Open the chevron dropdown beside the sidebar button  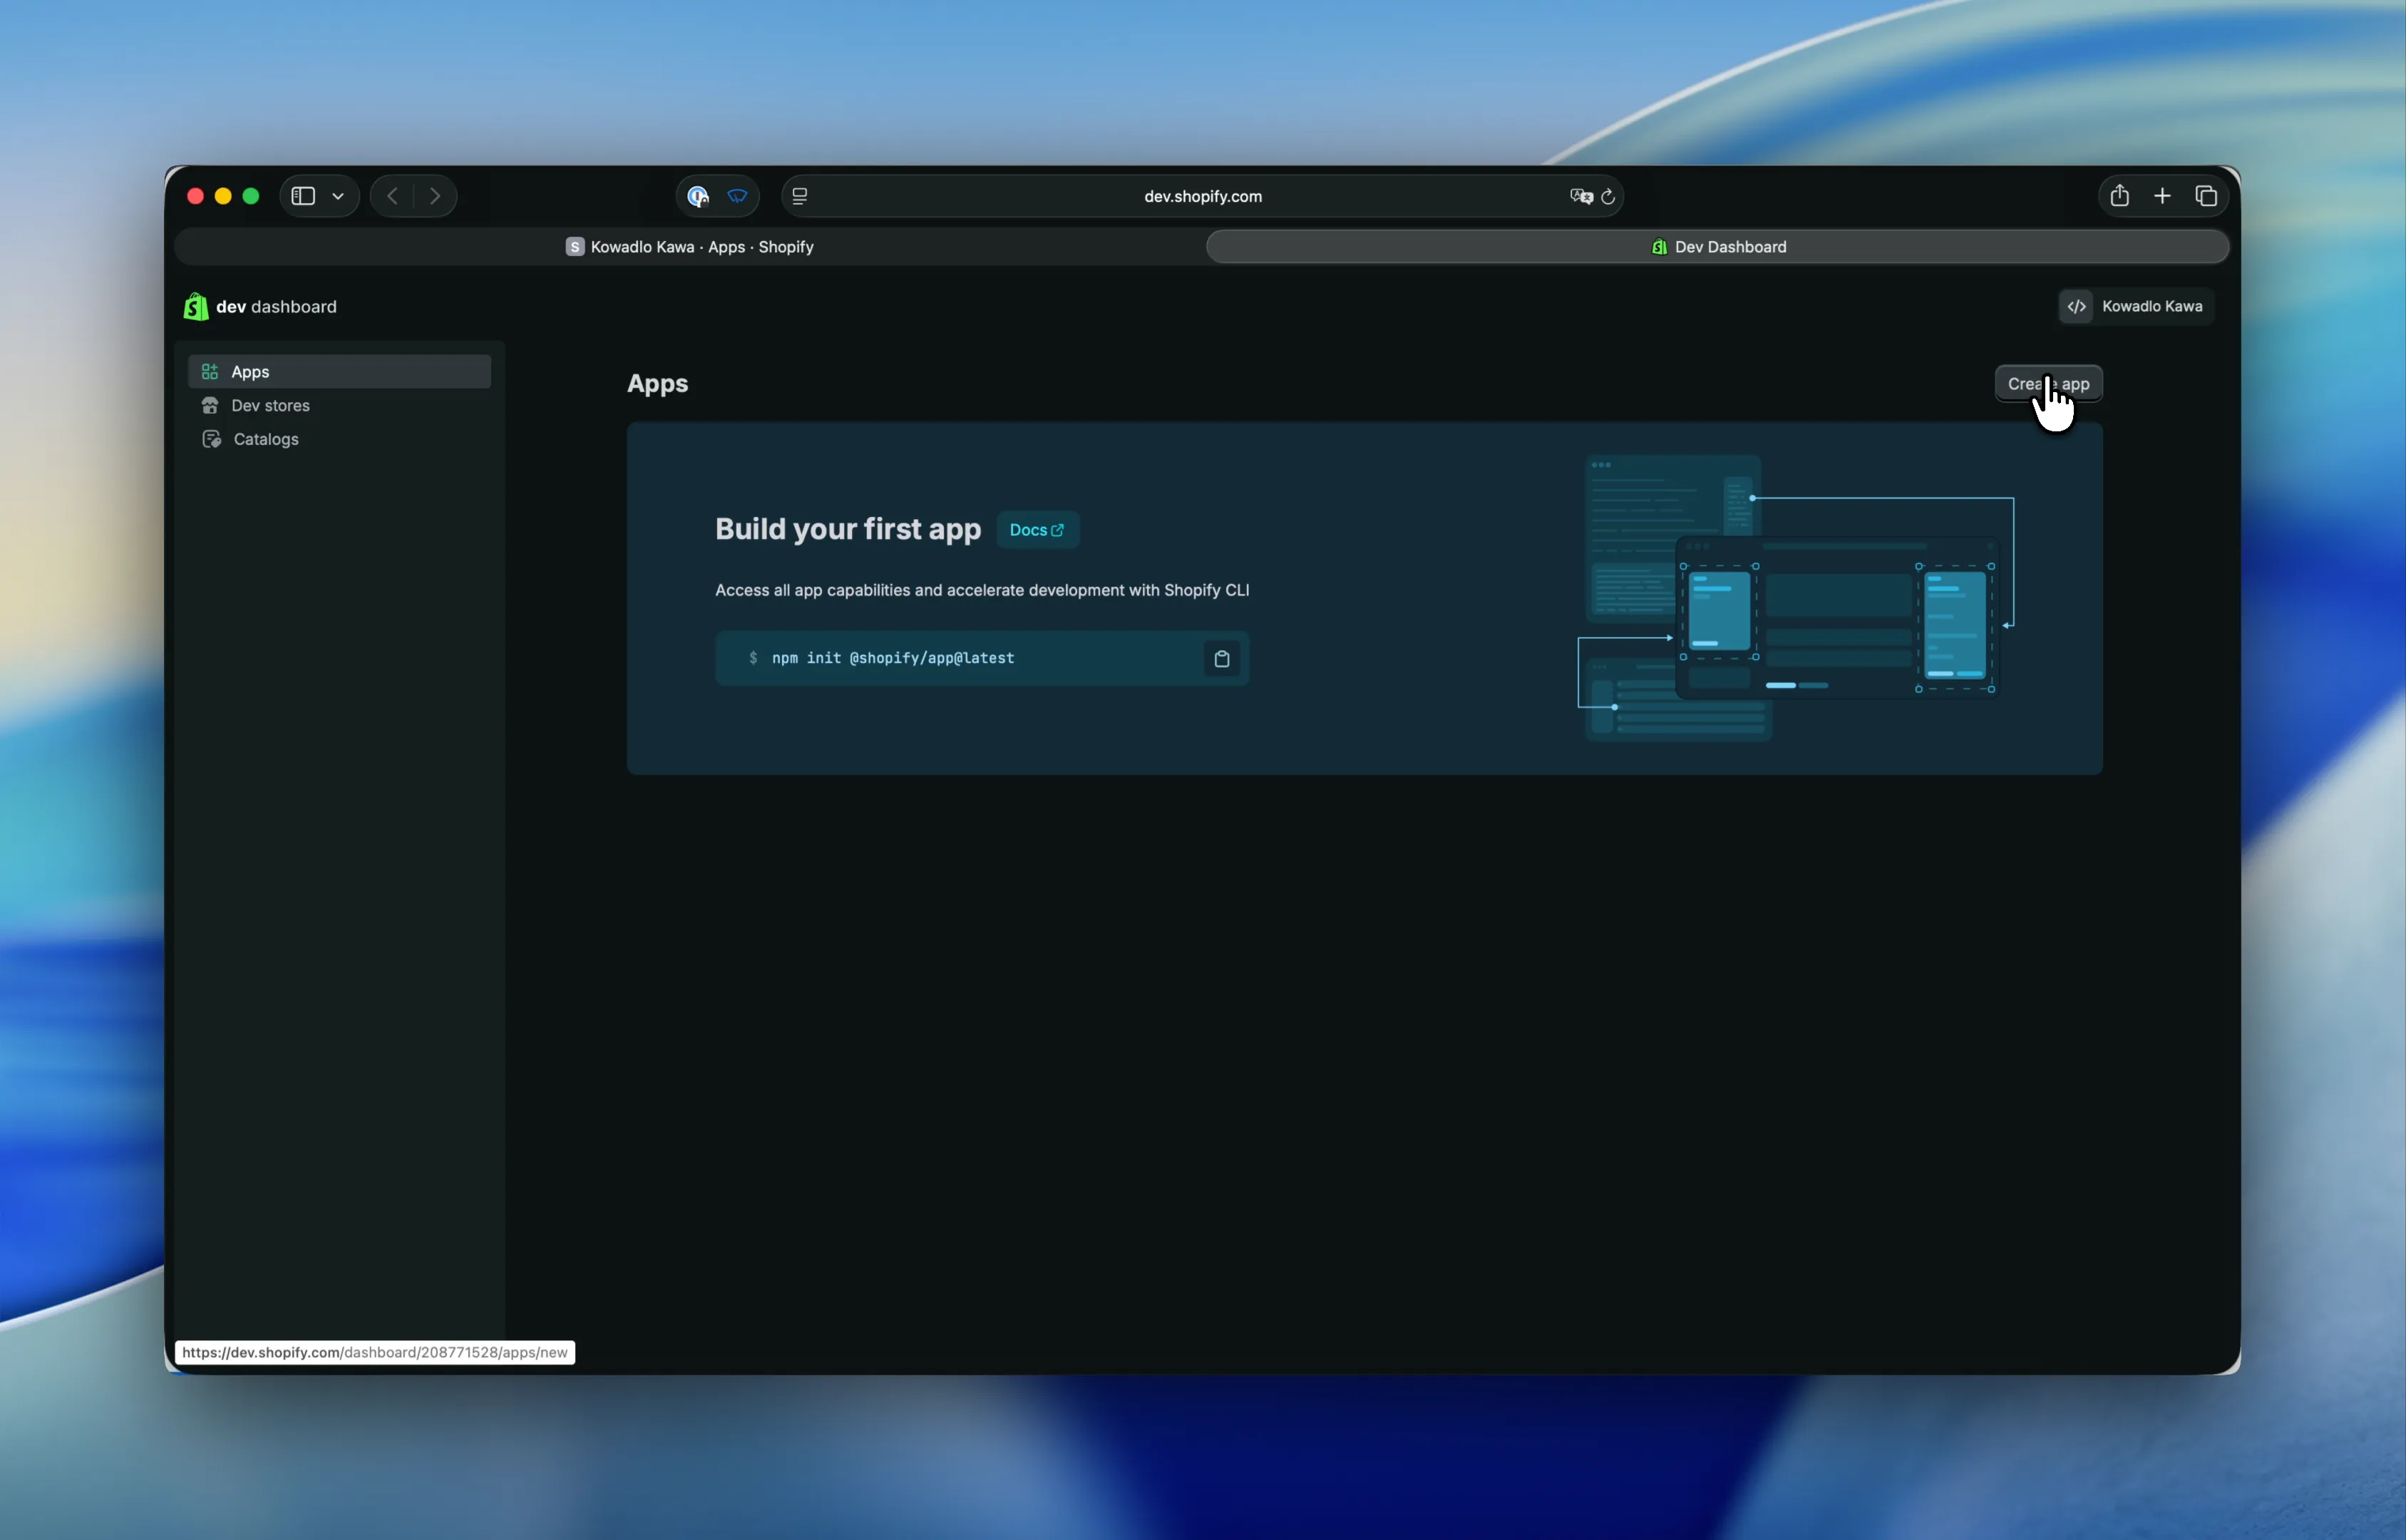tap(338, 197)
